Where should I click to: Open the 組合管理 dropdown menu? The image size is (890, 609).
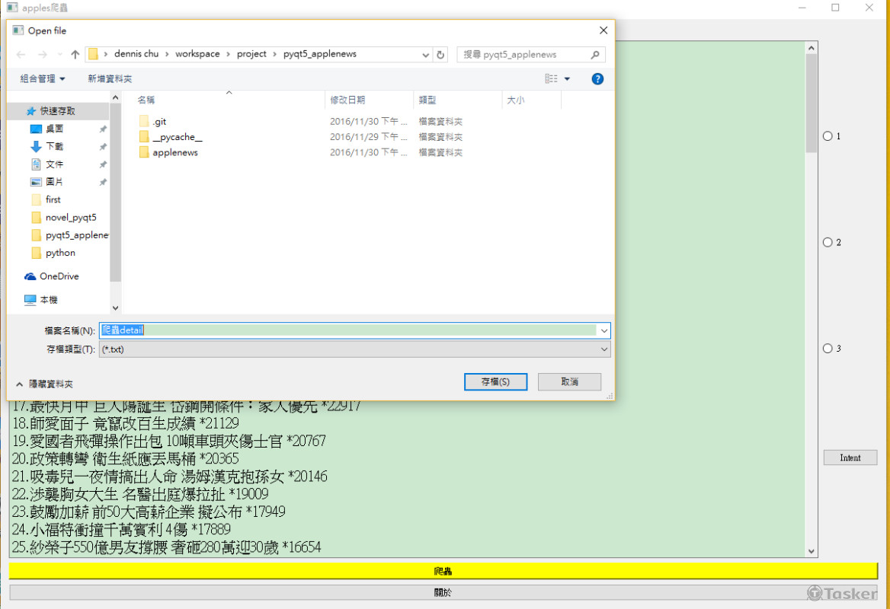point(43,78)
